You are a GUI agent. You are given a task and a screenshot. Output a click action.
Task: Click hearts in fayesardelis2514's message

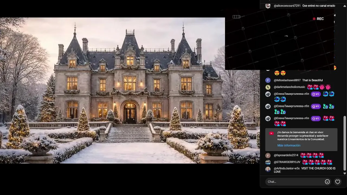pyautogui.click(x=312, y=155)
